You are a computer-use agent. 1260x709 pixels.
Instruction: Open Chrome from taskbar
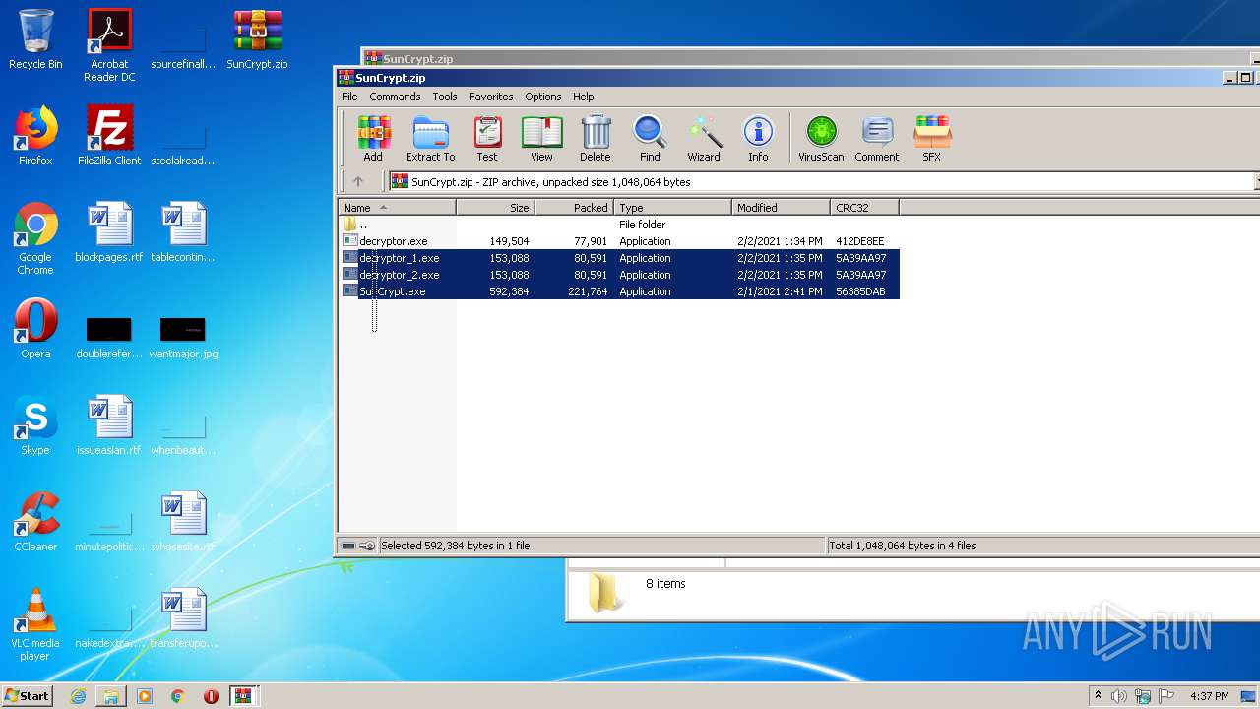pyautogui.click(x=177, y=696)
